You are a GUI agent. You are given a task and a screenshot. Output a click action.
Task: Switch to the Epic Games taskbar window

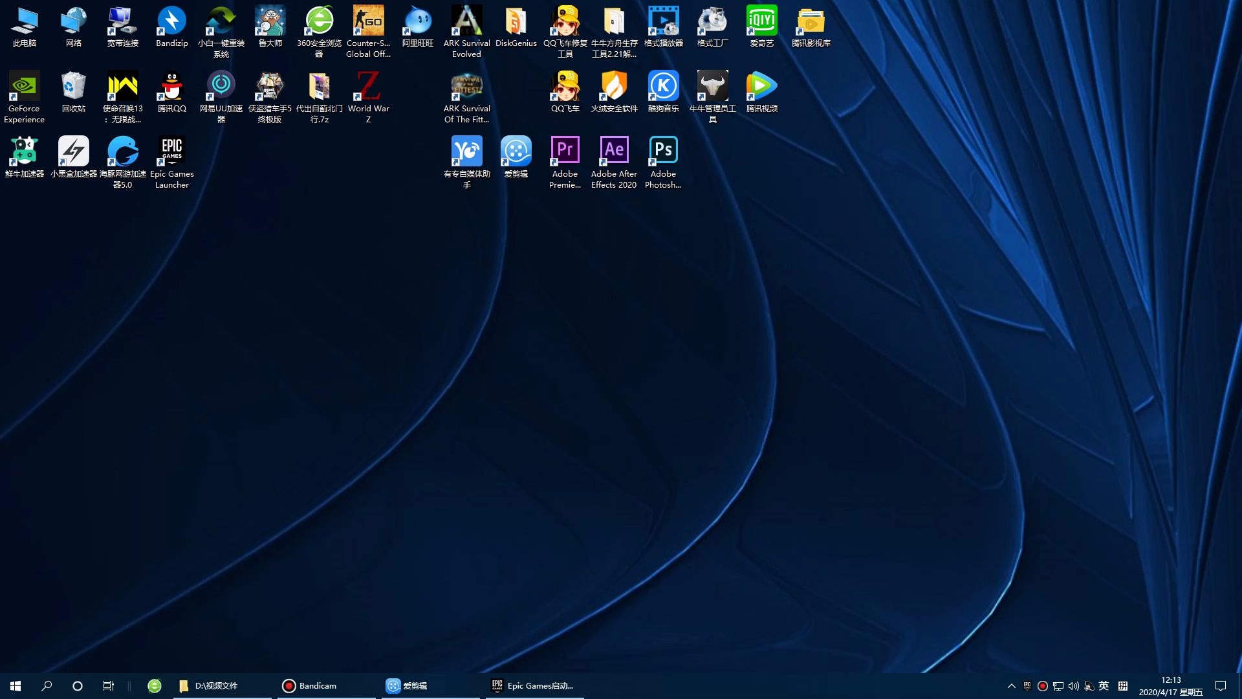534,686
